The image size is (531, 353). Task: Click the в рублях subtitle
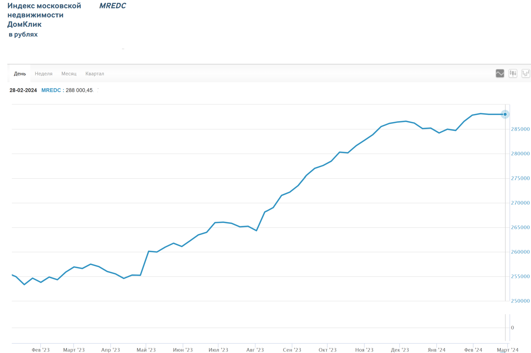click(x=23, y=34)
